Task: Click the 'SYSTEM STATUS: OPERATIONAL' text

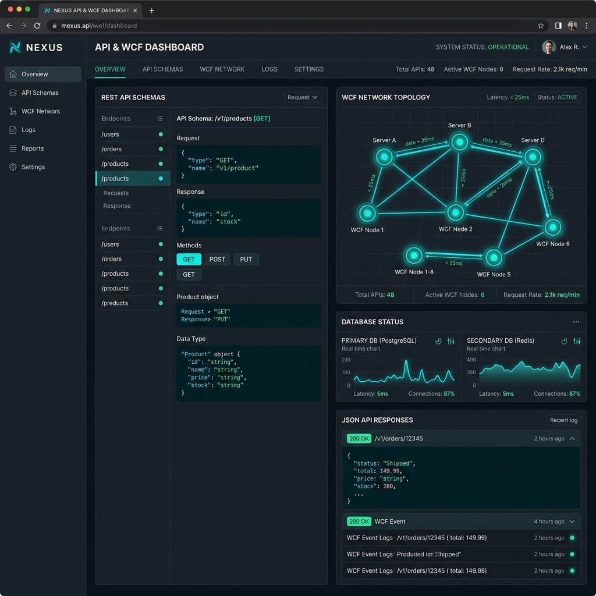Action: (x=483, y=47)
